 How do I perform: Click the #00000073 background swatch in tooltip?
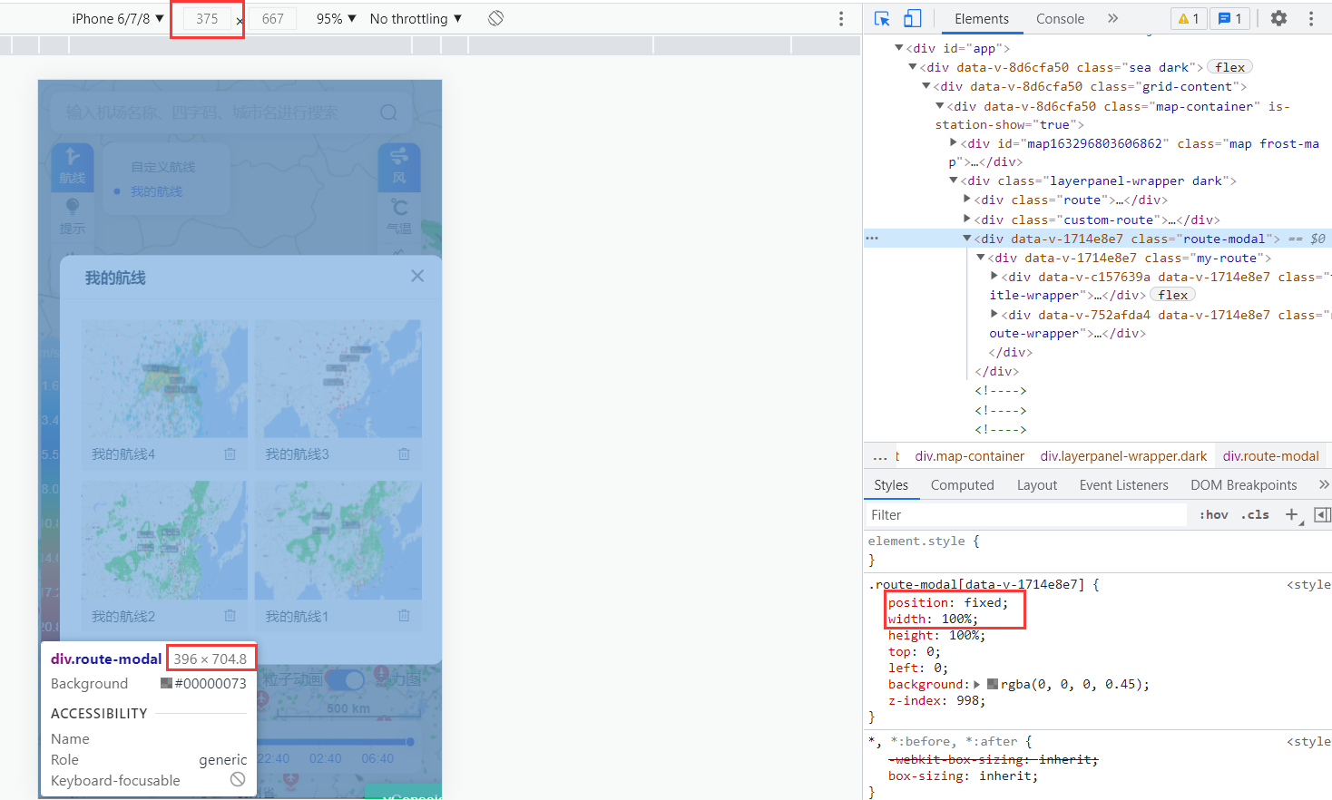pos(166,684)
